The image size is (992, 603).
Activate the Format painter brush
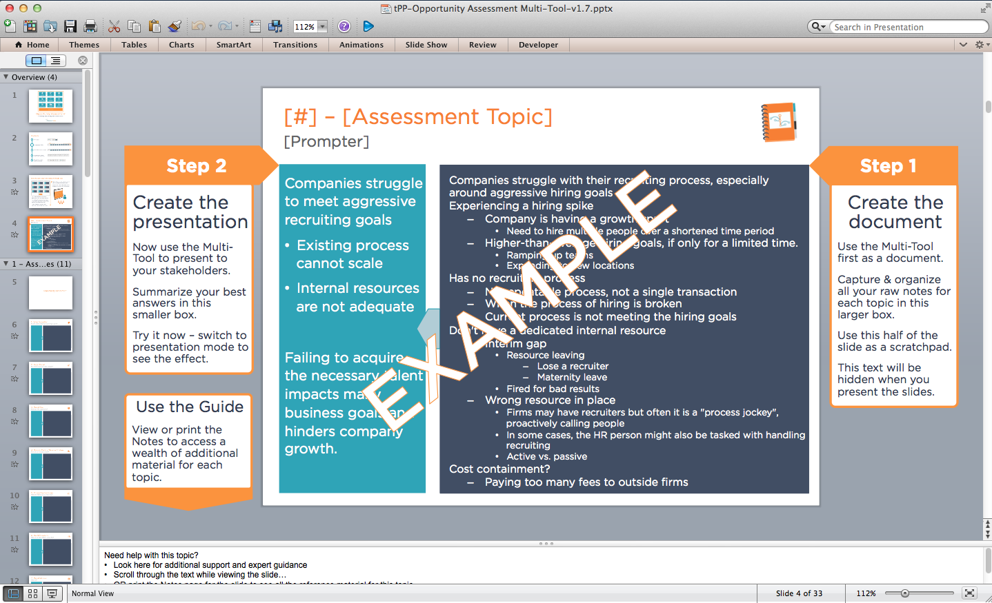(x=175, y=26)
